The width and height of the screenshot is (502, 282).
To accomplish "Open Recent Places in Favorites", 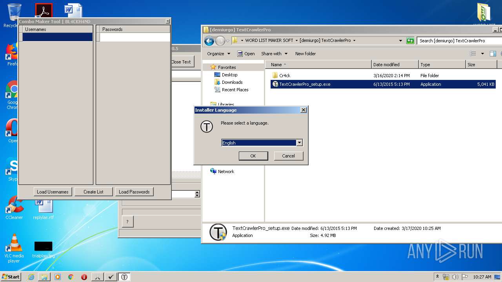I will (235, 90).
